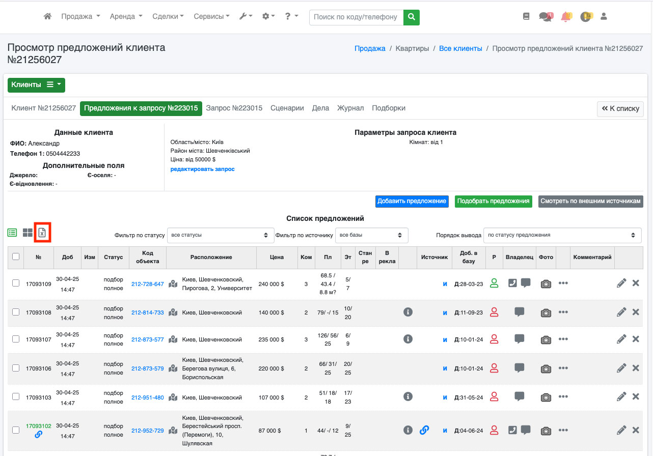Open map marker for object 212-728-647
This screenshot has width=653, height=456.
[x=174, y=284]
